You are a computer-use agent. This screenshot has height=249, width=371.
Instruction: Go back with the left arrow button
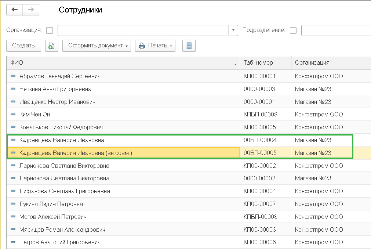(x=14, y=10)
